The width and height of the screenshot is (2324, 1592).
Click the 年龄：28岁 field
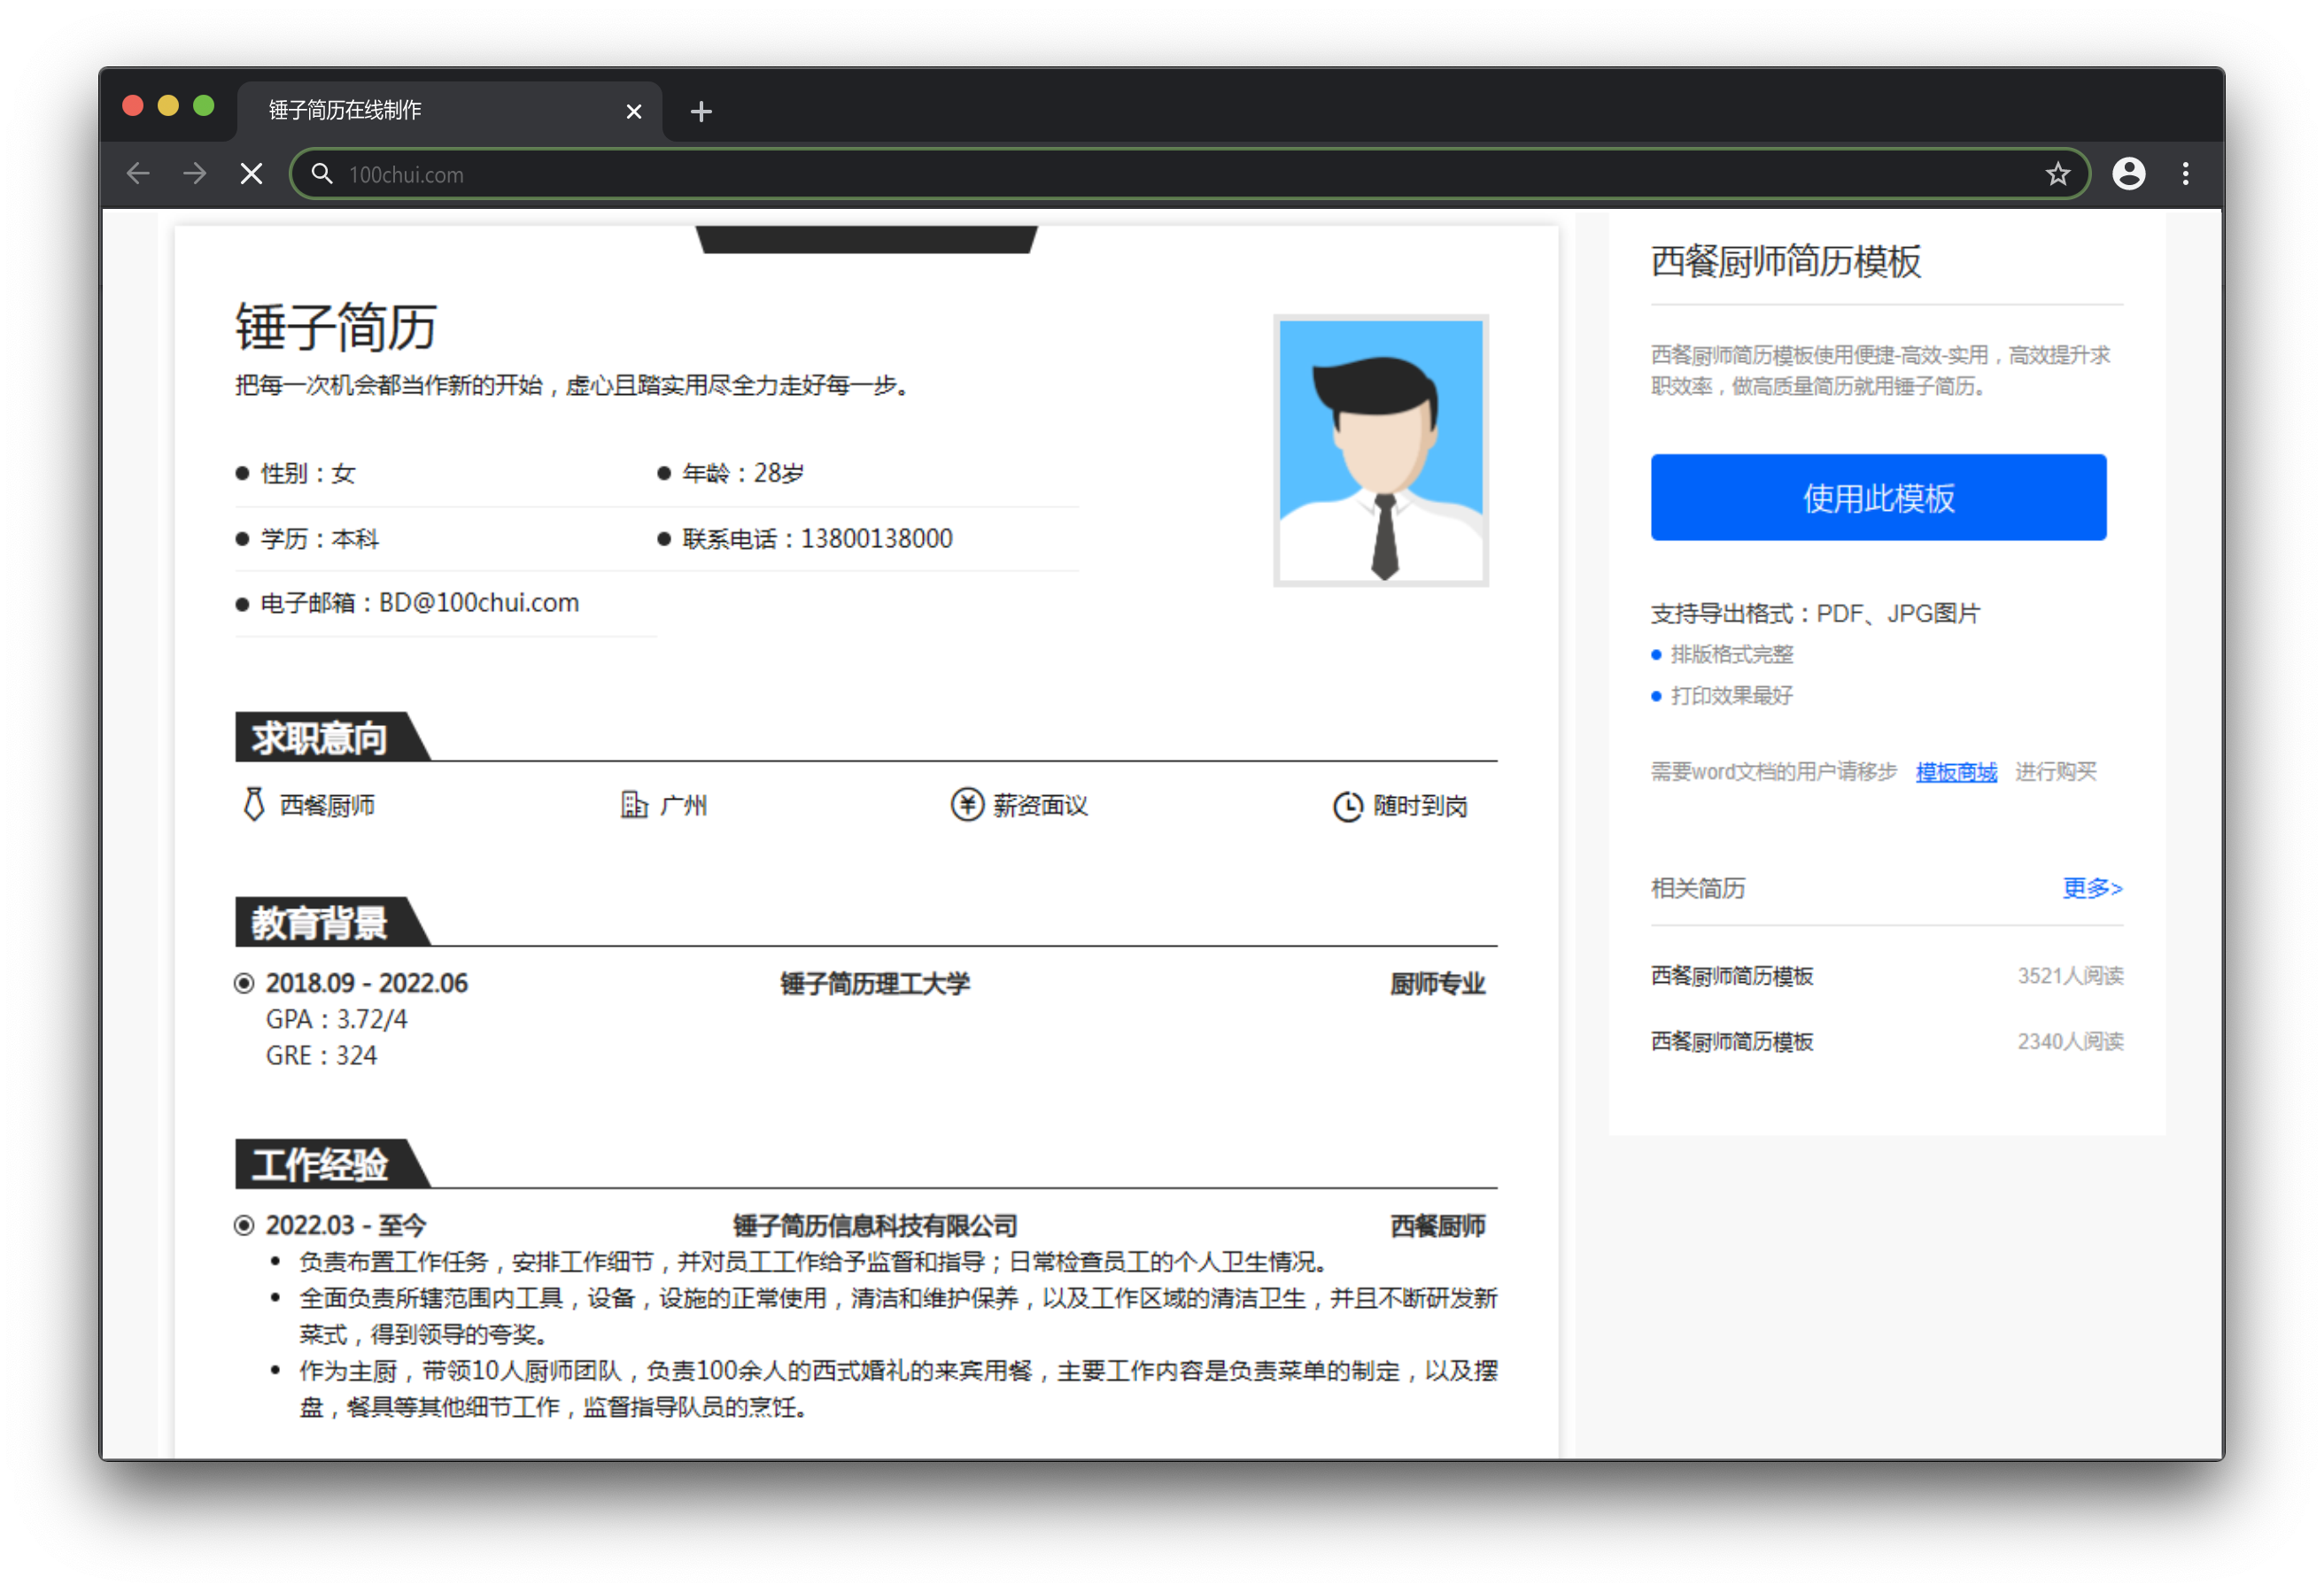point(742,473)
